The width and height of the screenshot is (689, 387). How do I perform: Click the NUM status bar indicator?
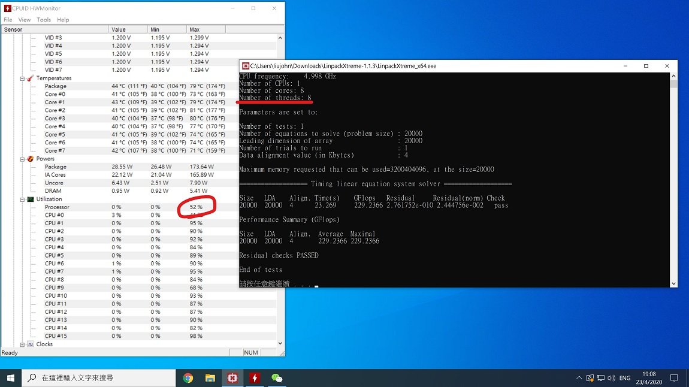coord(251,352)
